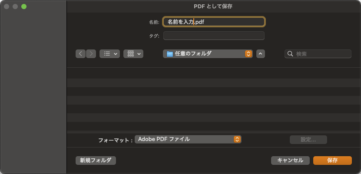Click the magnifying glass search icon
This screenshot has height=174, width=361.
coord(290,54)
